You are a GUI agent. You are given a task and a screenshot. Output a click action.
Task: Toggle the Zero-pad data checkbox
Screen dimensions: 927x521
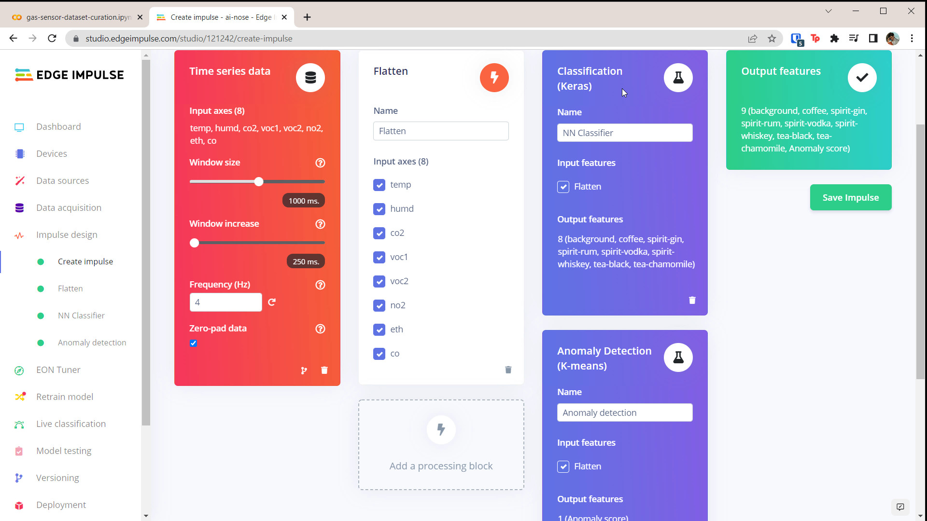194,343
